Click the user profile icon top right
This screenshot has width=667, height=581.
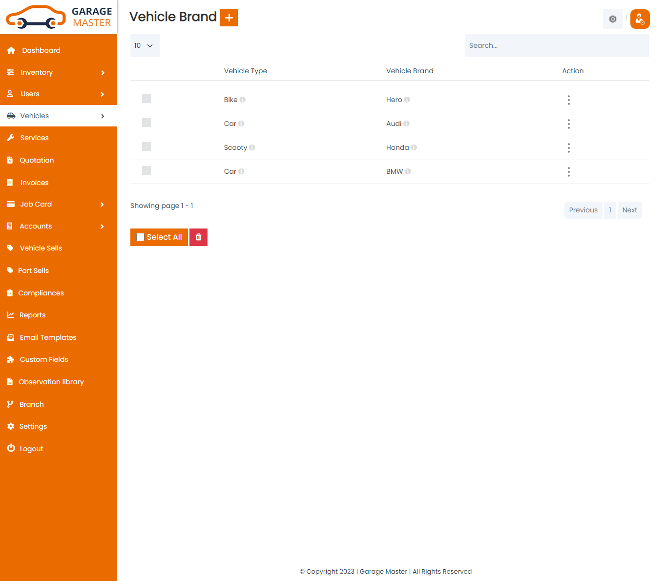point(640,19)
